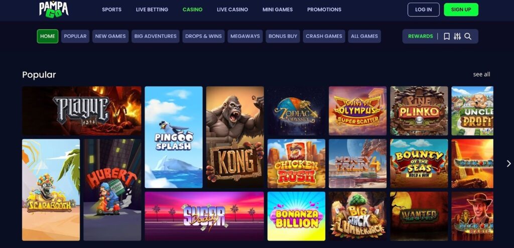Image resolution: width=514 pixels, height=248 pixels.
Task: Select the Chicken Rush game tile
Action: (x=296, y=163)
